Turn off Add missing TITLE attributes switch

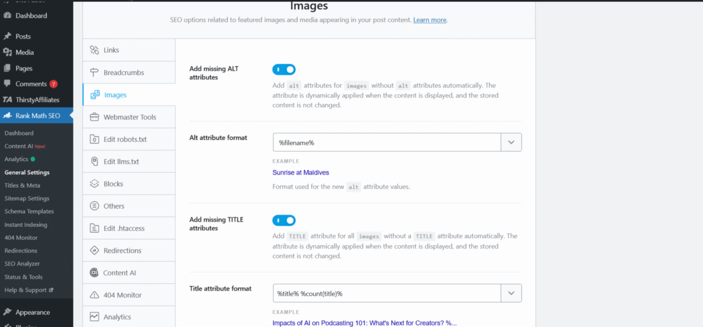coord(284,220)
